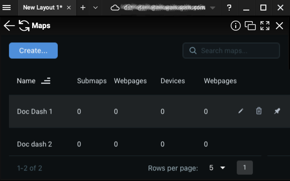Show Maps info panel
290x181 pixels.
pos(236,26)
